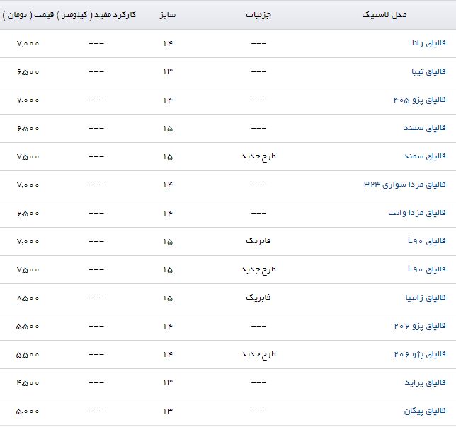Open the قالپاق سمند link priced 6,500
The width and height of the screenshot is (456, 427).
click(425, 128)
